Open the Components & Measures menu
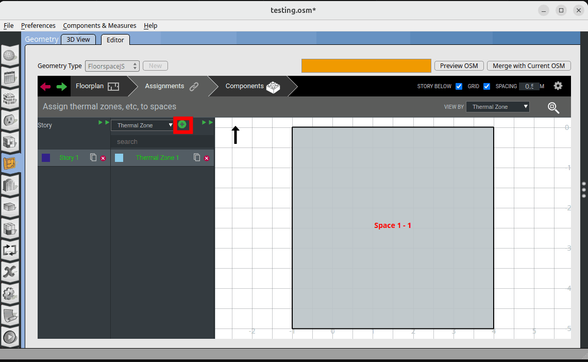 pyautogui.click(x=99, y=26)
